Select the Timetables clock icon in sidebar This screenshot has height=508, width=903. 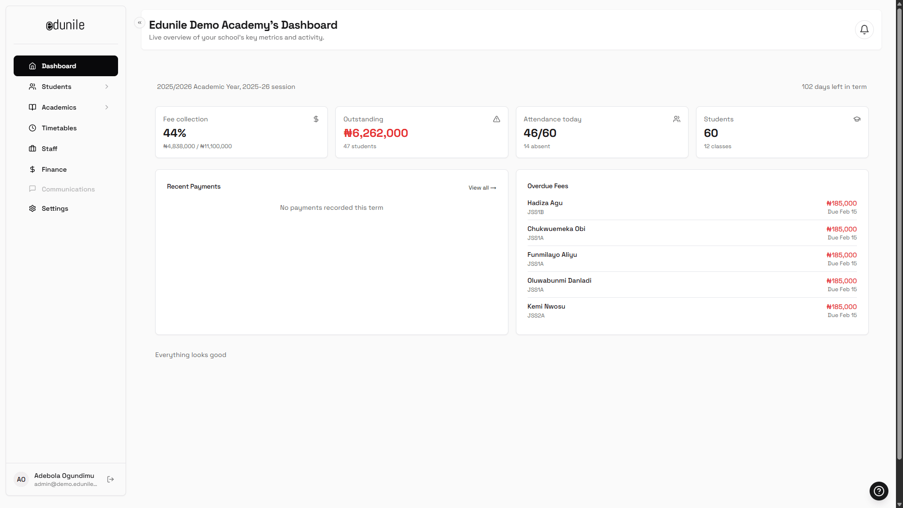[x=32, y=127]
